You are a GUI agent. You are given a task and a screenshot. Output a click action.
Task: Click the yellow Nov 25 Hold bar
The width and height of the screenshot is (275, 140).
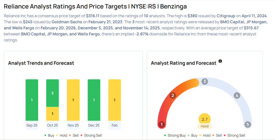click(x=73, y=100)
